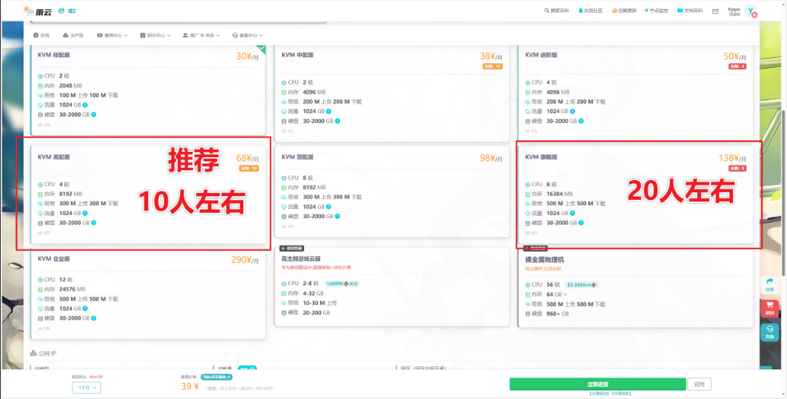This screenshot has height=399, width=787.
Task: Open the 咨询 headset support floating button
Action: 770,332
